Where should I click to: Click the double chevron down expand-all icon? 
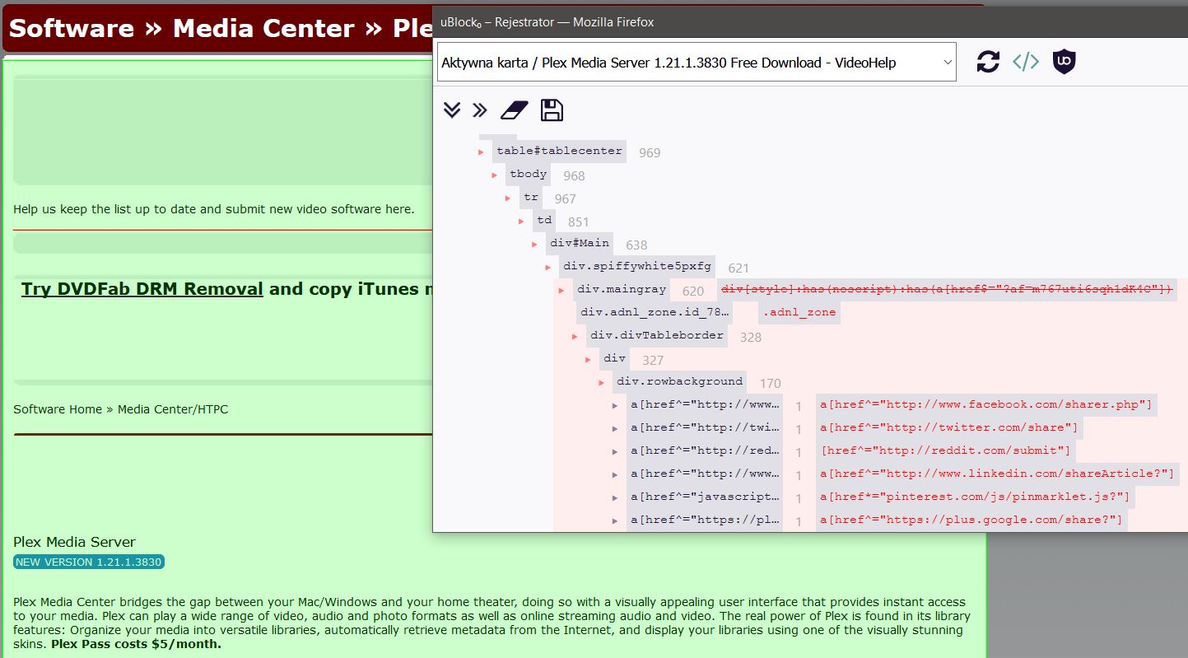(x=451, y=110)
